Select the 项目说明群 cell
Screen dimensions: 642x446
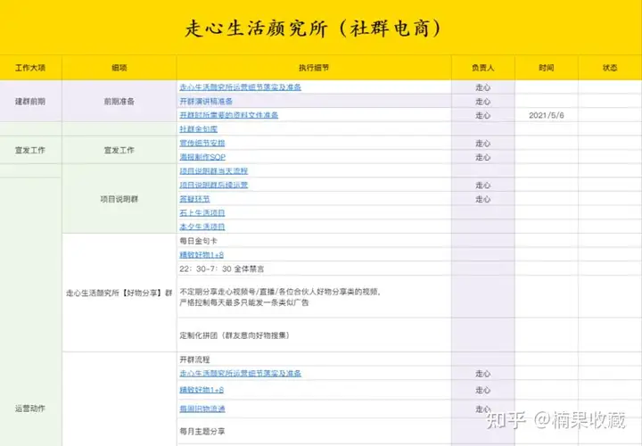pyautogui.click(x=119, y=199)
